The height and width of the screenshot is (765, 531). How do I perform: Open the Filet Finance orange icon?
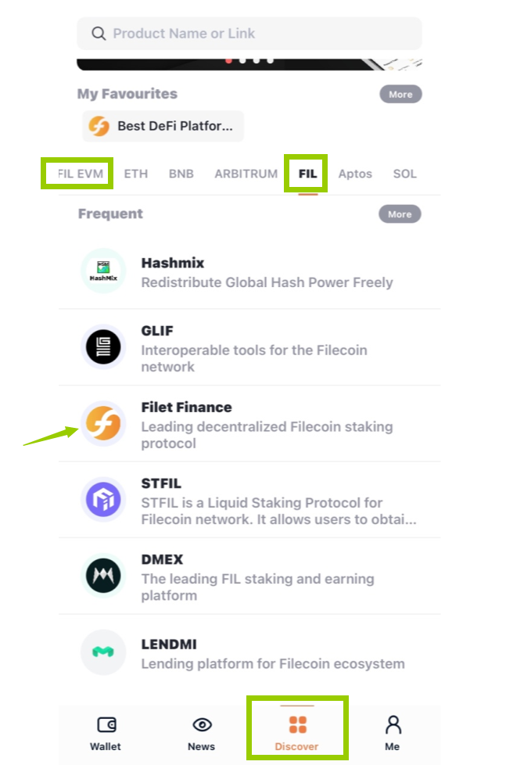[103, 423]
